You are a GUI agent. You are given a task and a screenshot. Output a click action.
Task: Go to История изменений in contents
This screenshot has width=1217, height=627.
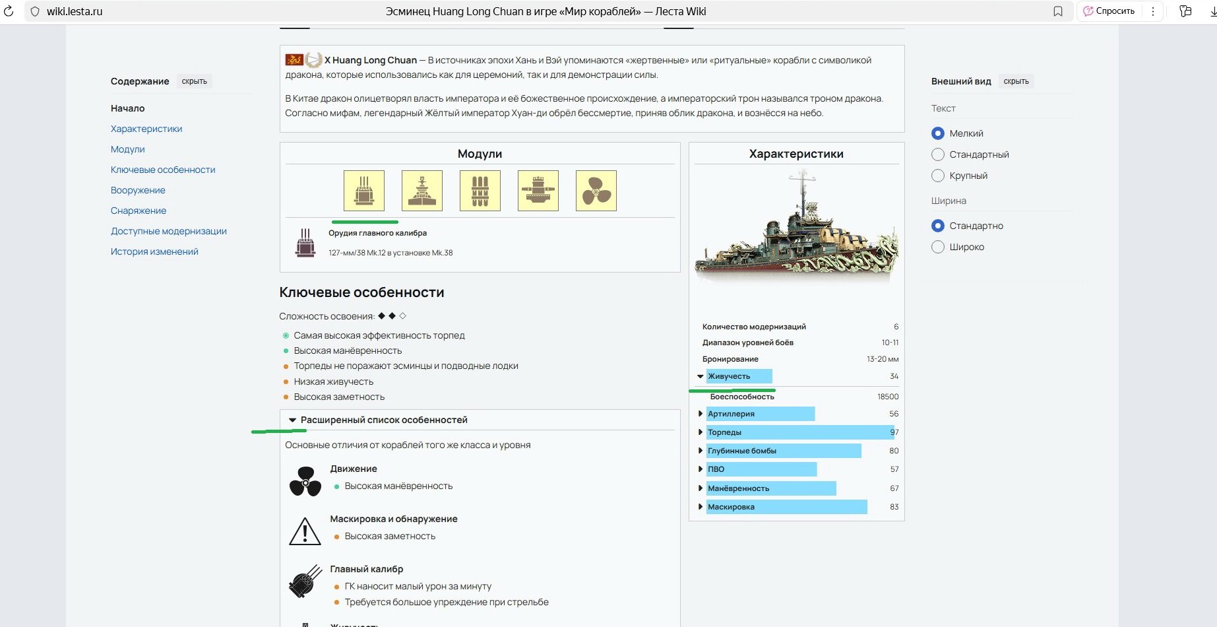click(154, 251)
